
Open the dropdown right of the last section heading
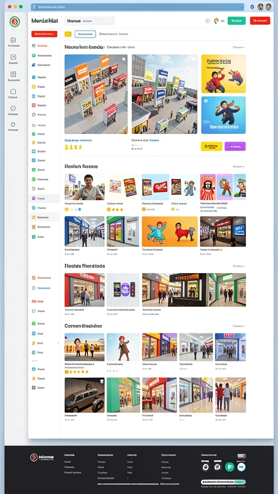tap(239, 326)
